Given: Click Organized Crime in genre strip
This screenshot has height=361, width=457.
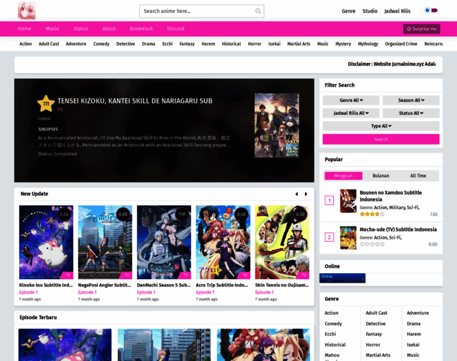Looking at the screenshot, I should click(x=401, y=44).
